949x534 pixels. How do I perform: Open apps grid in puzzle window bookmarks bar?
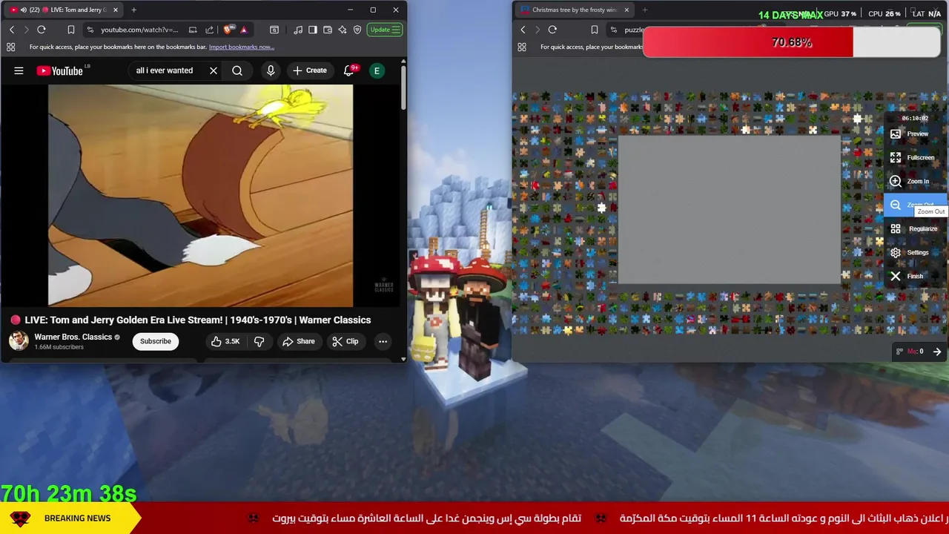522,47
